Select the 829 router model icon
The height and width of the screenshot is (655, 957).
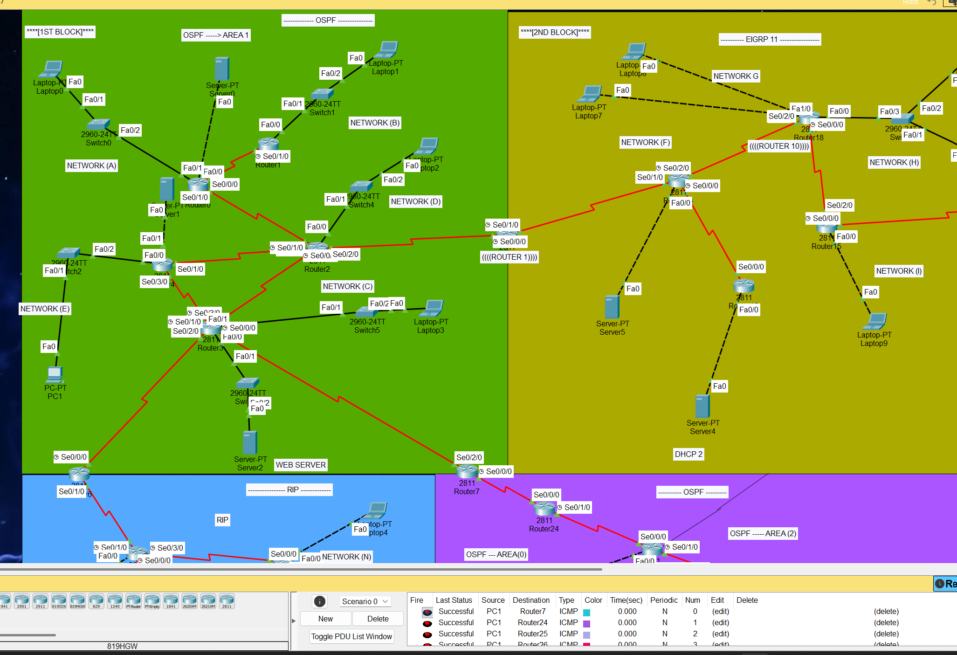click(x=96, y=601)
